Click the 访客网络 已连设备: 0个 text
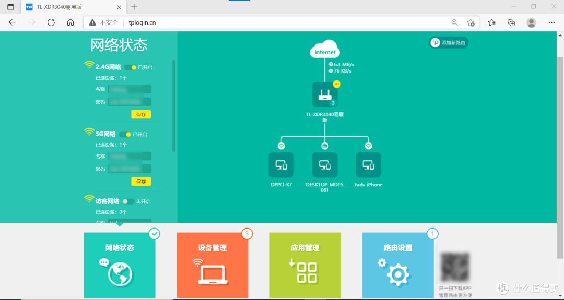564x300 pixels. point(111,212)
